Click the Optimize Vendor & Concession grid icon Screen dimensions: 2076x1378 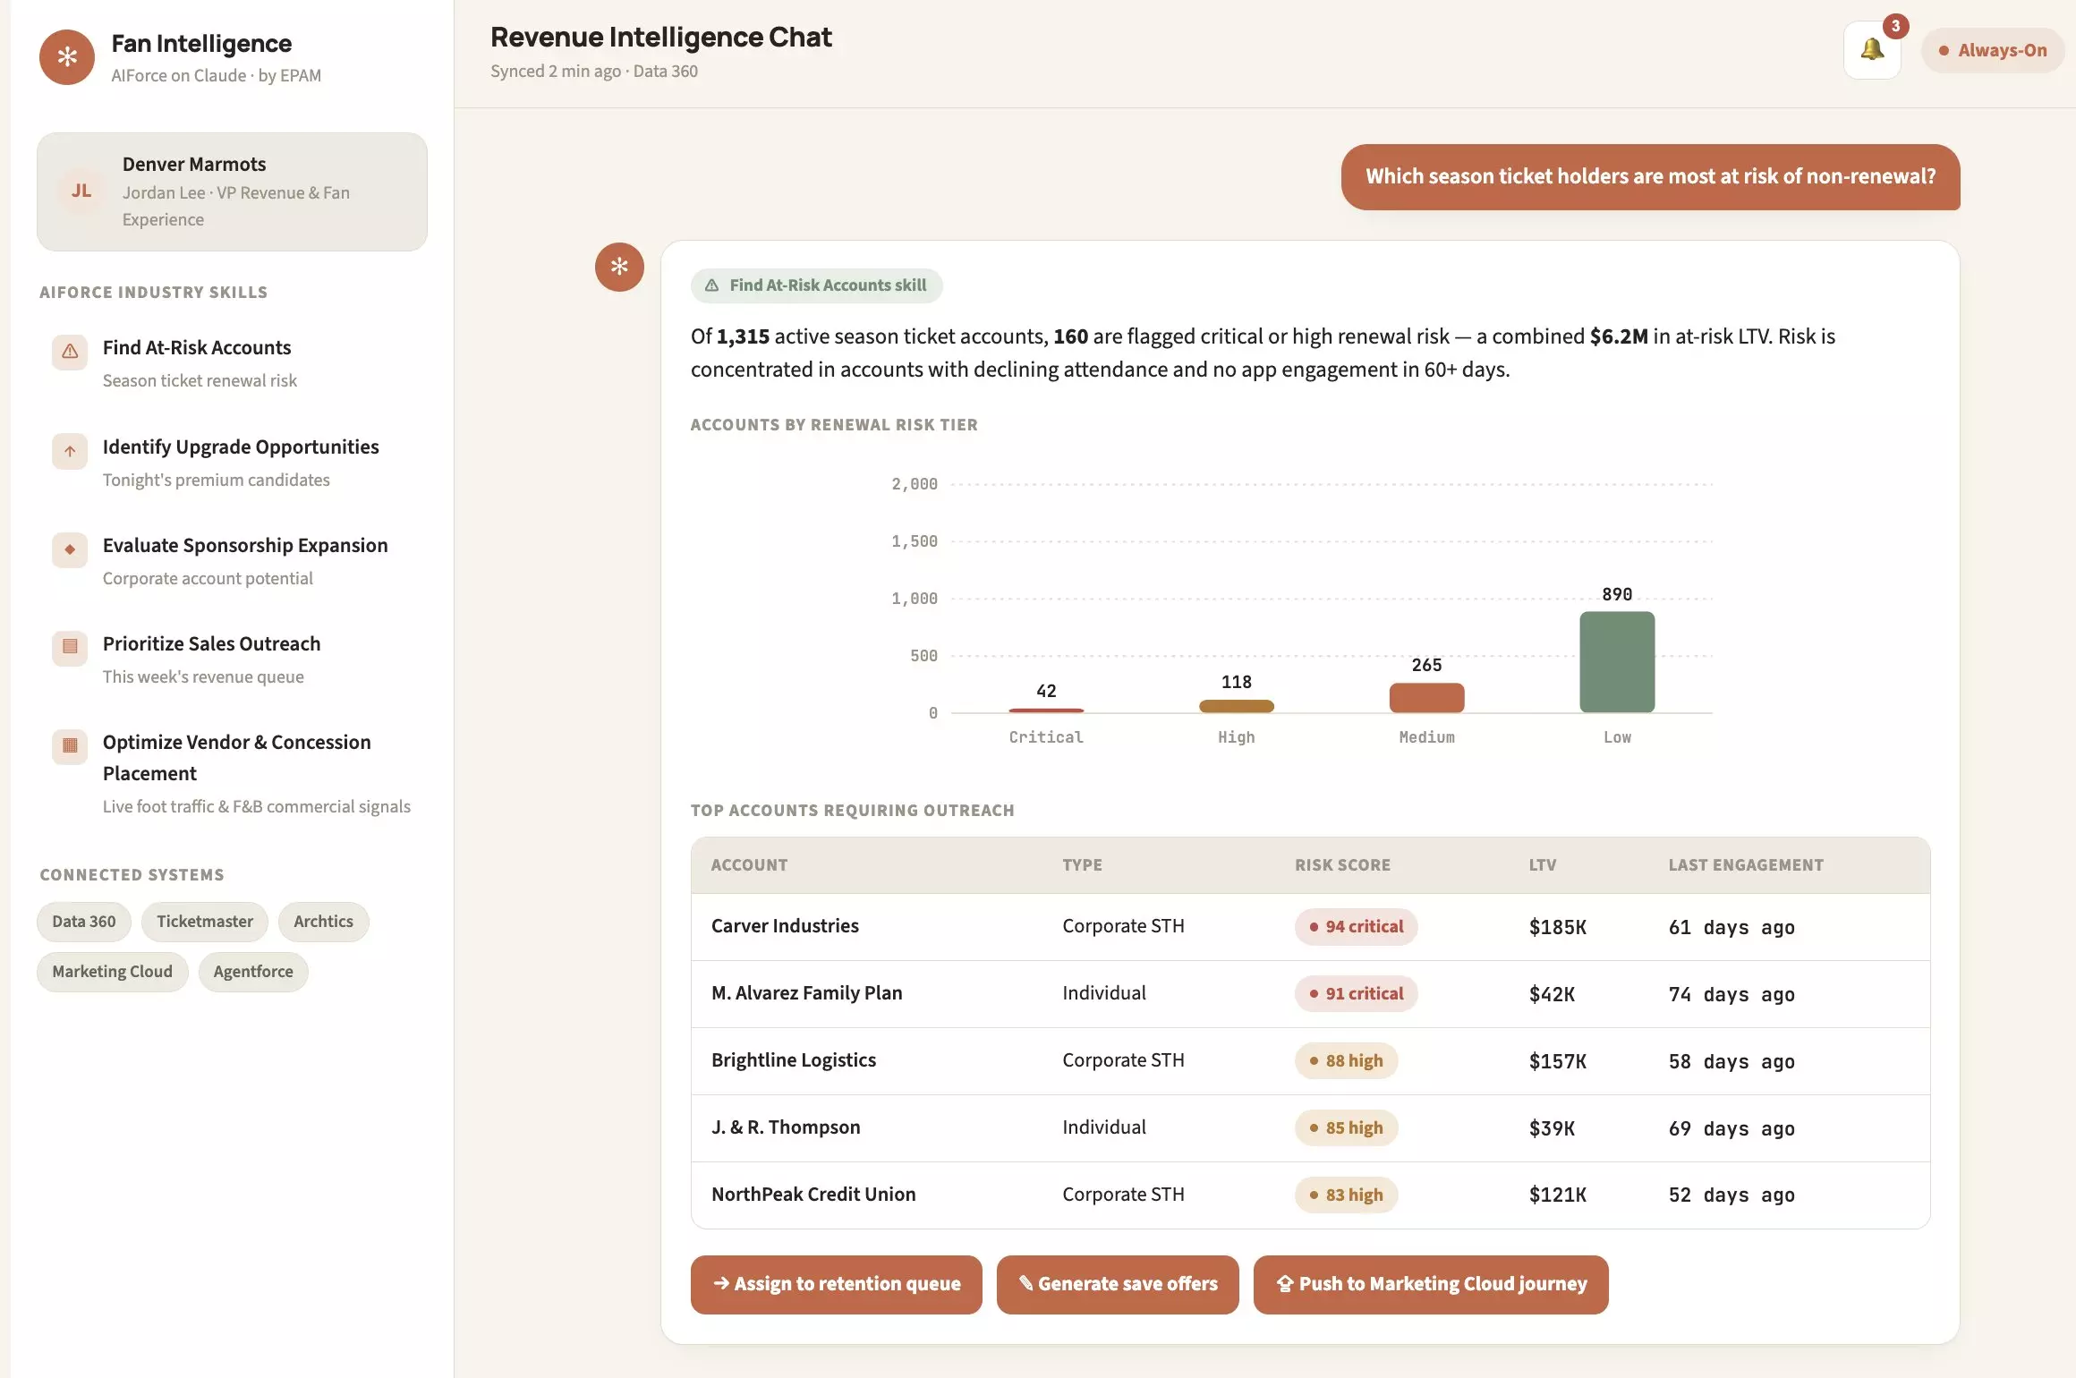[70, 746]
